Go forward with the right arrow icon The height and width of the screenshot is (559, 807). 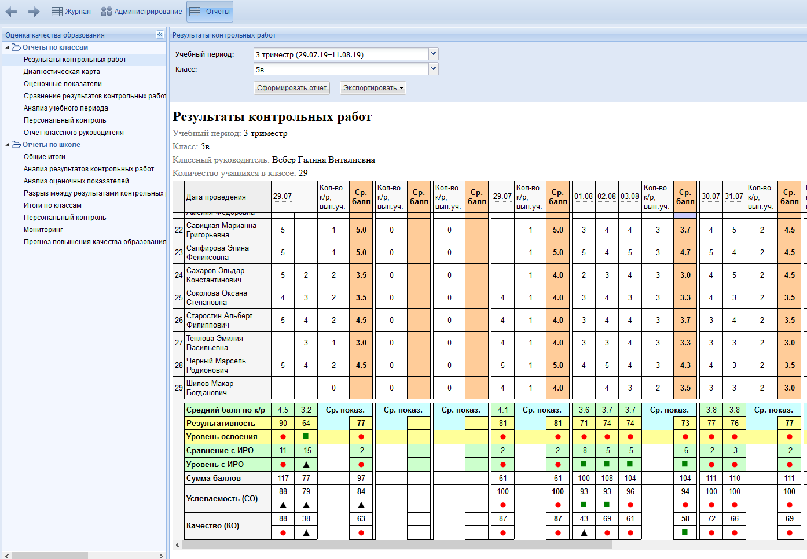click(34, 12)
